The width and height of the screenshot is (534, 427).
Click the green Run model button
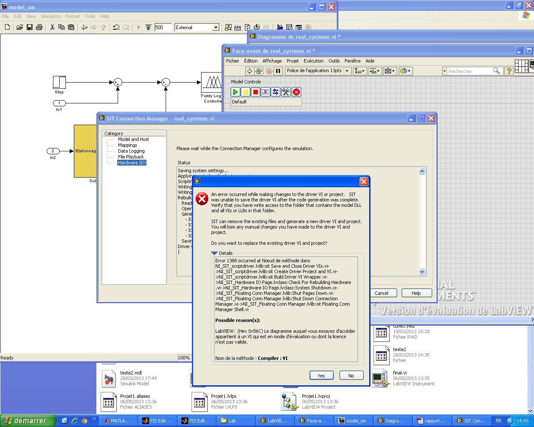(x=235, y=92)
